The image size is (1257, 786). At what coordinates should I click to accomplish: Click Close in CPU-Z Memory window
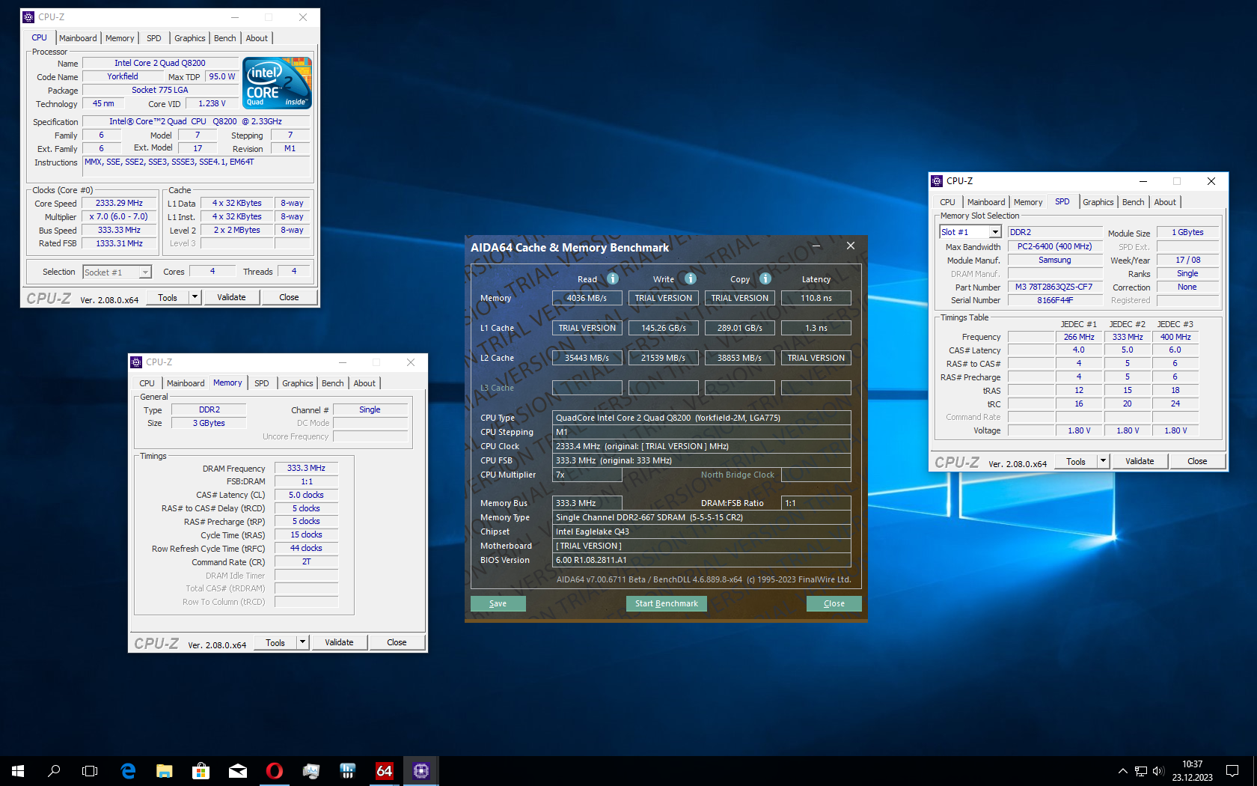pyautogui.click(x=397, y=642)
